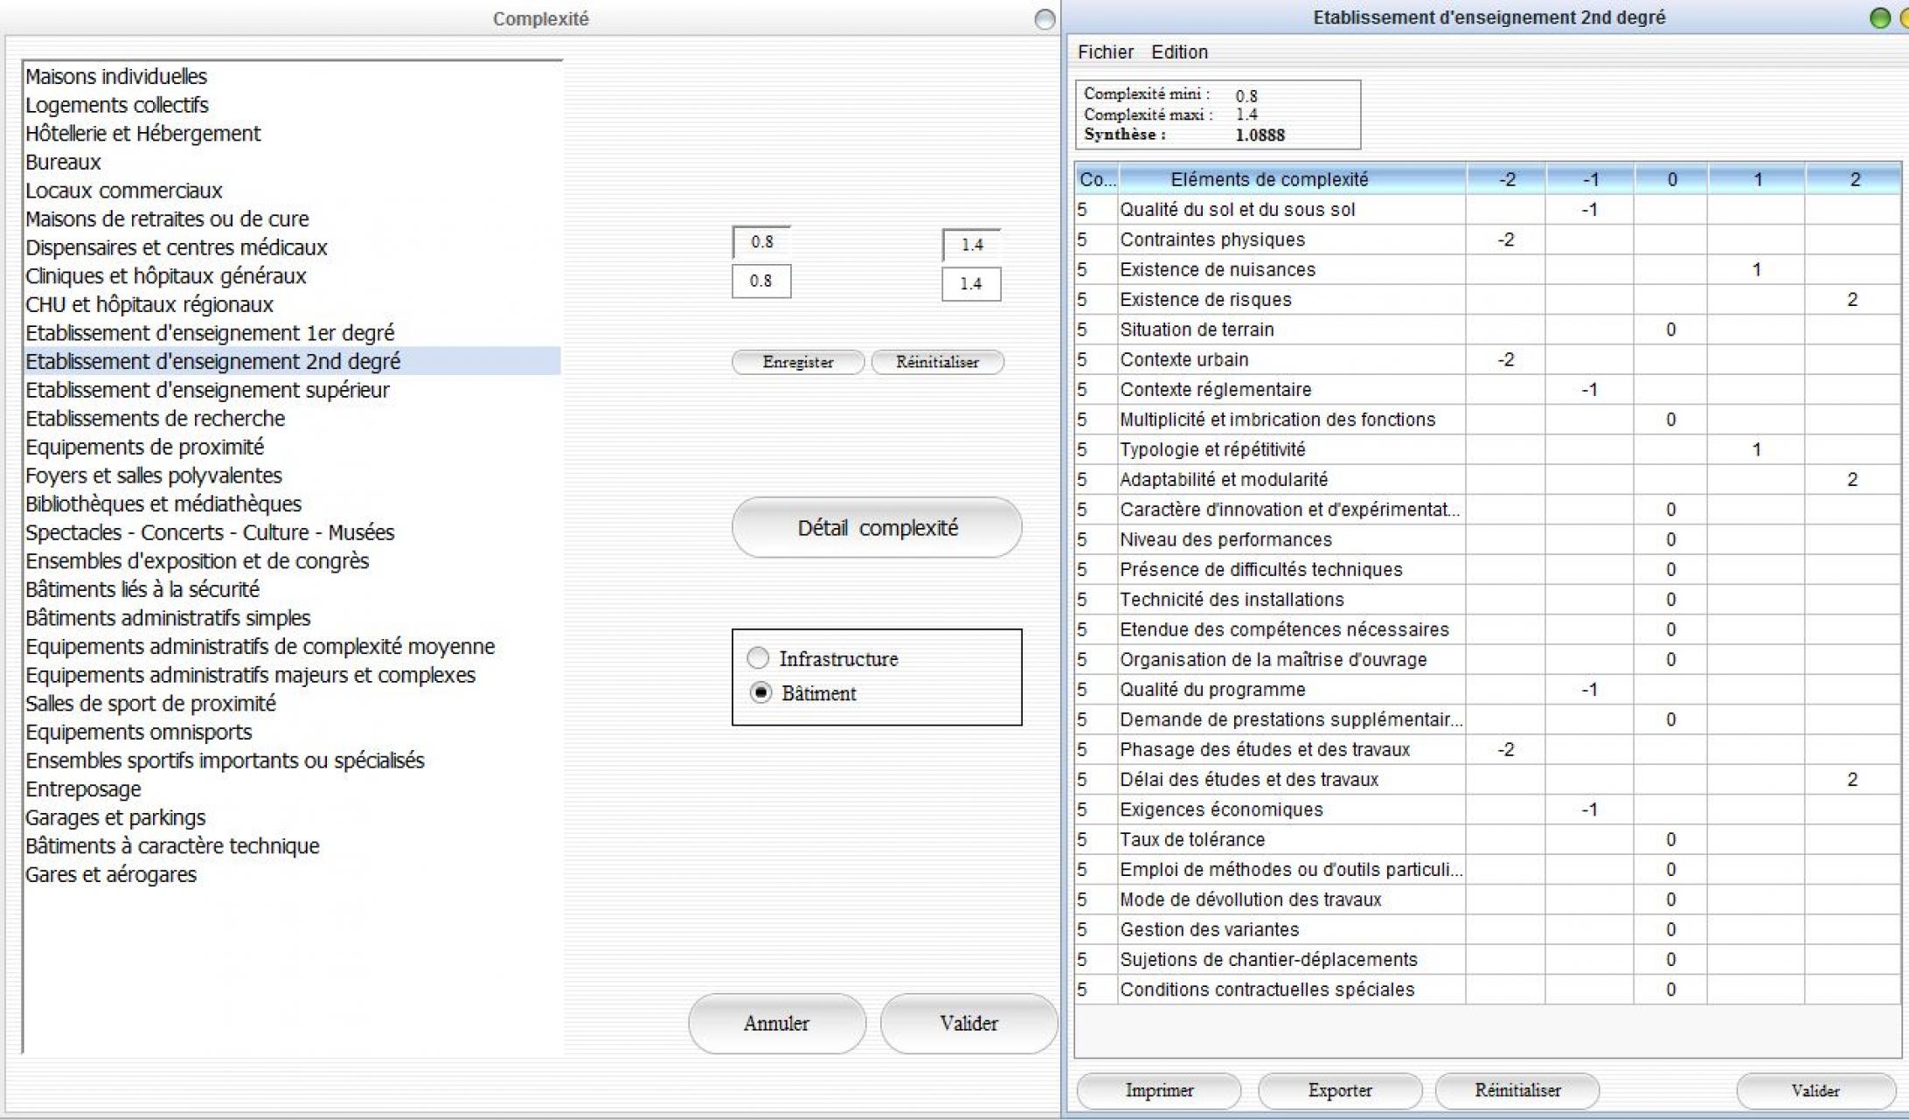
Task: Click the -2 column header
Action: [1506, 179]
